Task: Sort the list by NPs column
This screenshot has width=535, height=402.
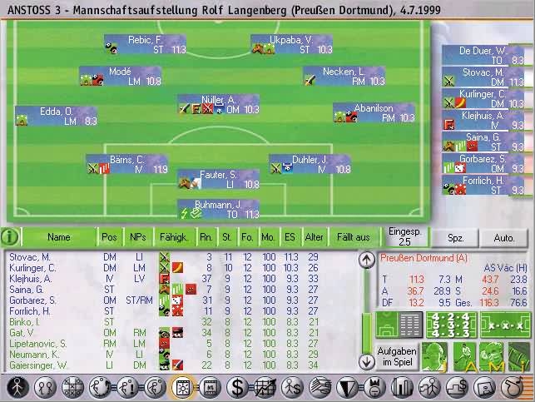Action: coord(138,237)
